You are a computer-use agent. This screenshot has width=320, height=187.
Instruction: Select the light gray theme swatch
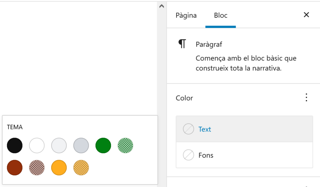(x=59, y=145)
